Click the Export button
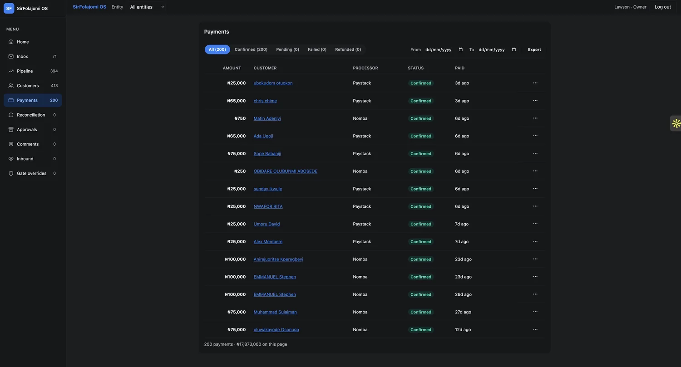Screen dimensions: 681x367 pyautogui.click(x=534, y=49)
